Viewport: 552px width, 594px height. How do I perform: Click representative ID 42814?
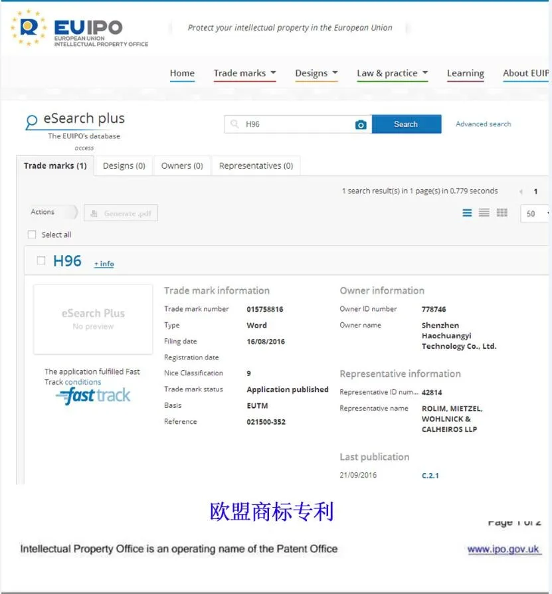432,393
